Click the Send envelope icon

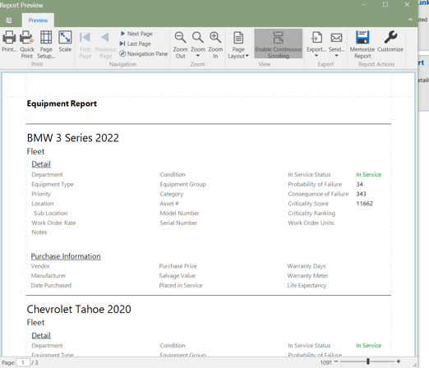336,38
